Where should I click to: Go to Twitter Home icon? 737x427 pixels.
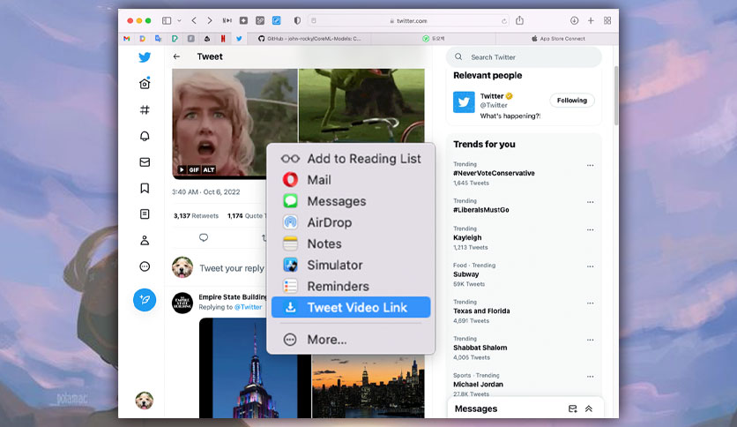coord(145,83)
